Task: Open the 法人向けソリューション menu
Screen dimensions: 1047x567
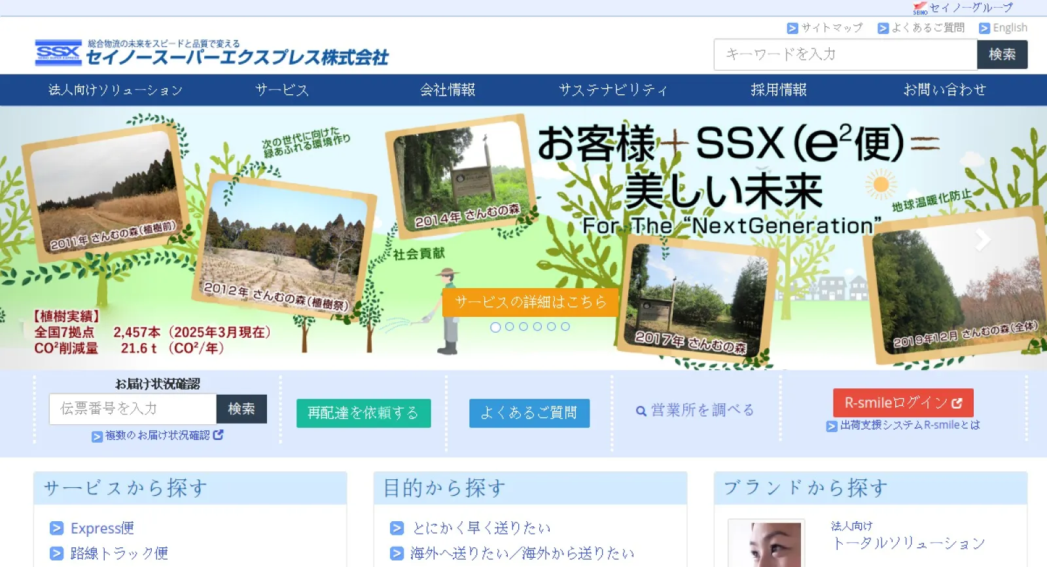Action: 116,90
